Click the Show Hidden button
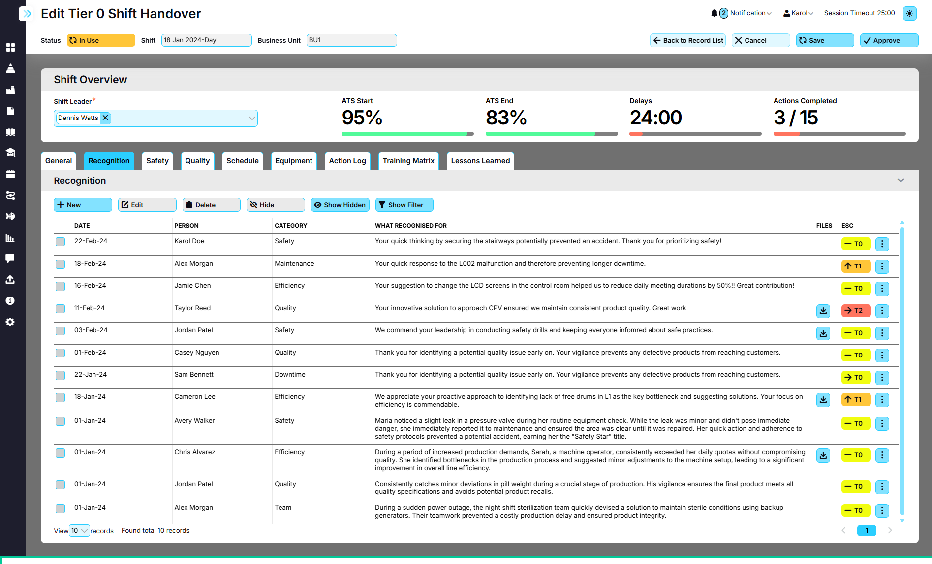The image size is (932, 564). [340, 205]
